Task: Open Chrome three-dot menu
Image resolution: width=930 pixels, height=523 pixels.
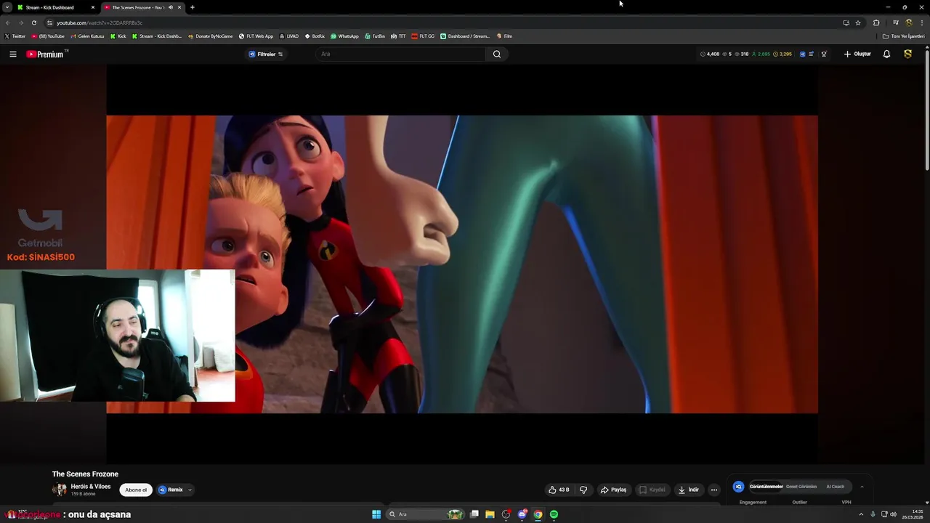Action: point(921,23)
